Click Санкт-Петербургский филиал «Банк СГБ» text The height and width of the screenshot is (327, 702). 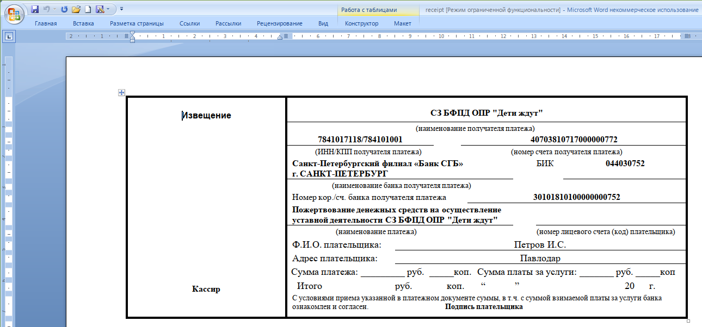[x=378, y=163]
